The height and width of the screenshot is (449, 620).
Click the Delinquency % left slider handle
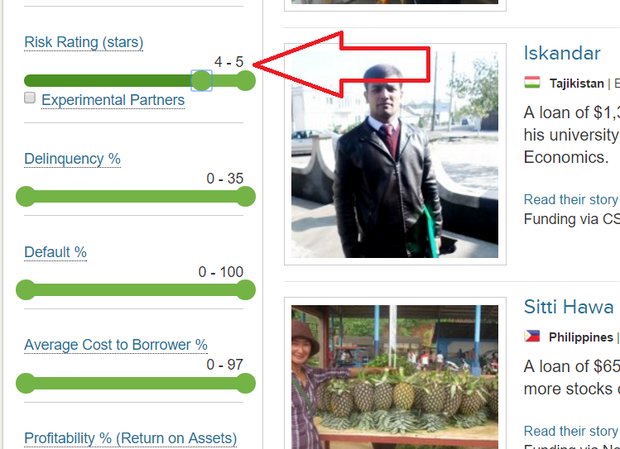(26, 196)
